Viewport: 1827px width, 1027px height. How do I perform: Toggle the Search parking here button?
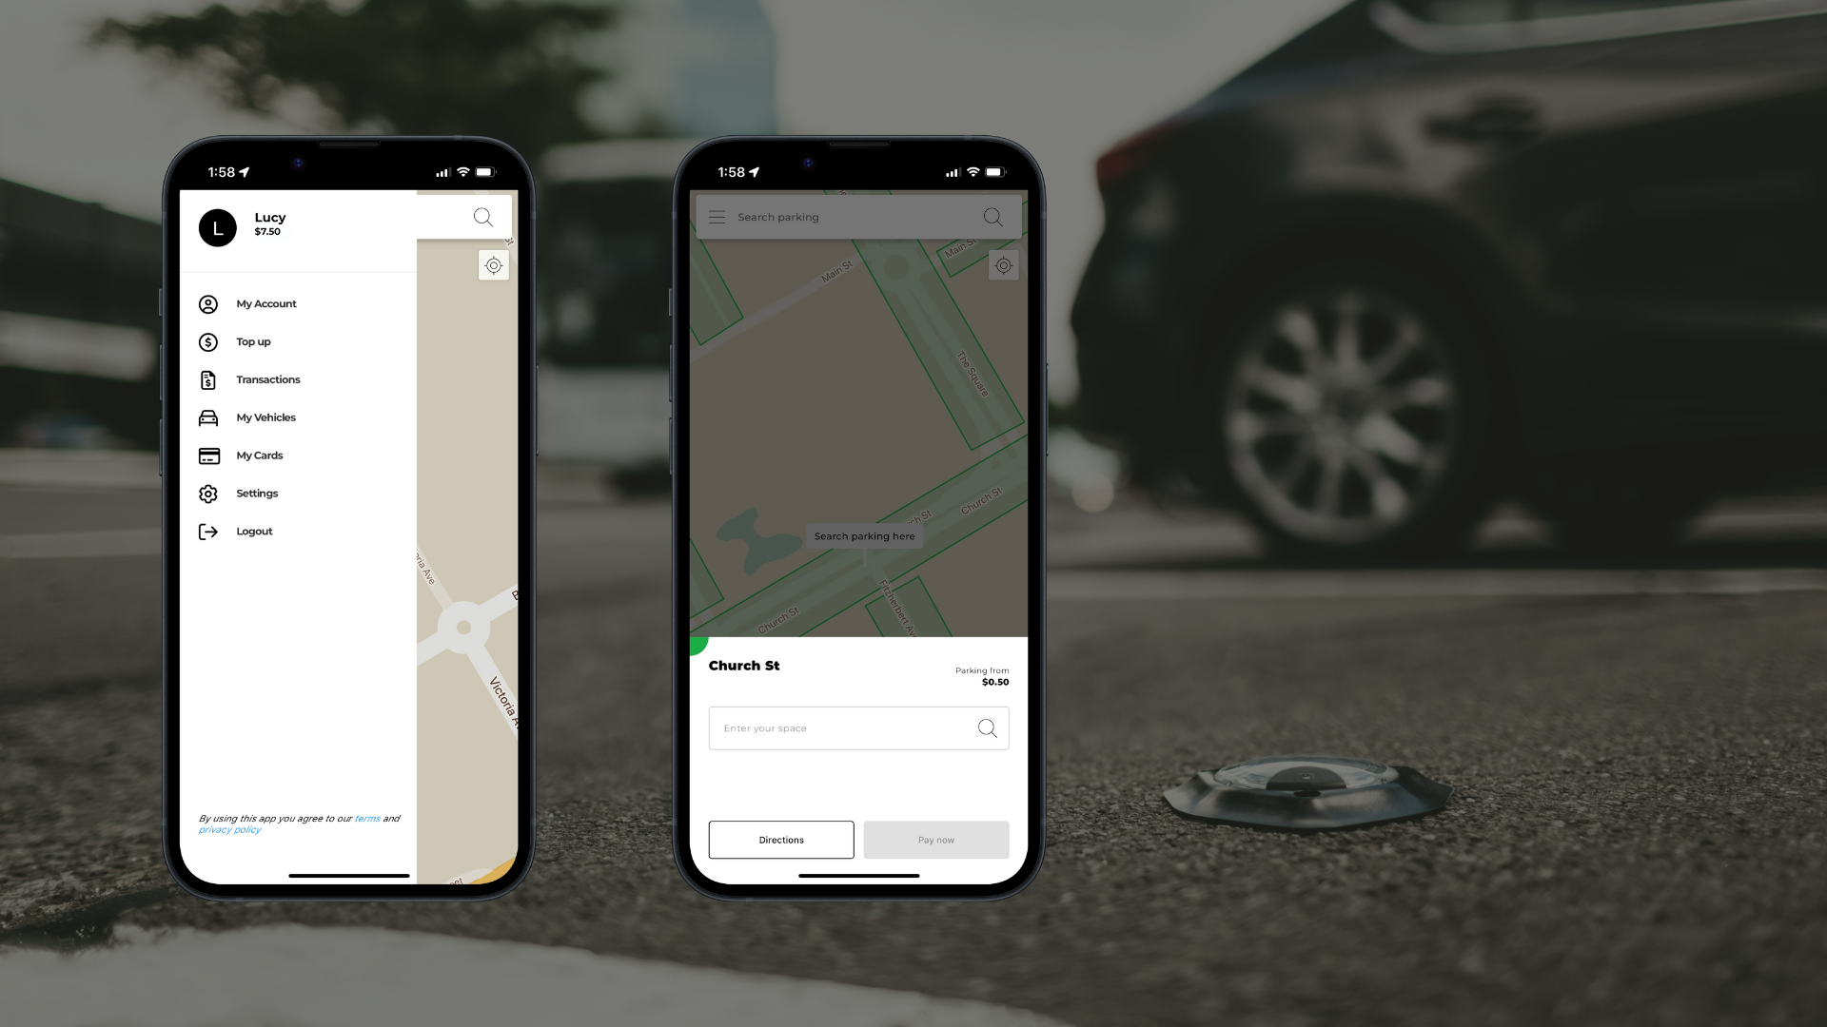click(863, 535)
